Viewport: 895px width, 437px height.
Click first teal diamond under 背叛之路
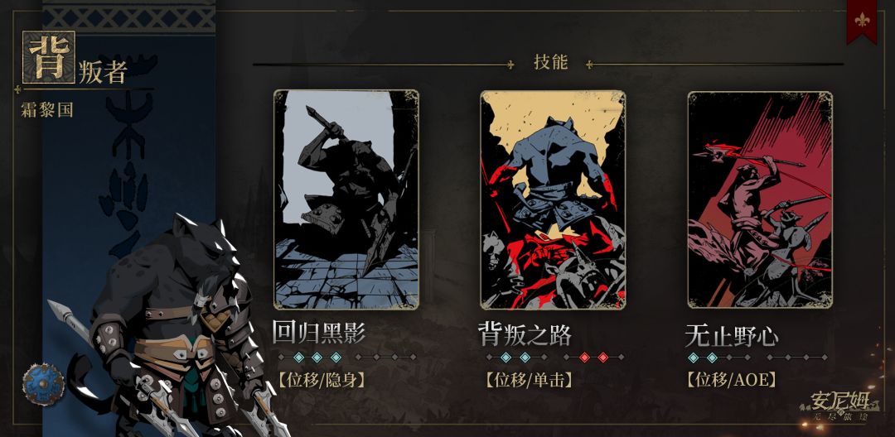(x=506, y=358)
